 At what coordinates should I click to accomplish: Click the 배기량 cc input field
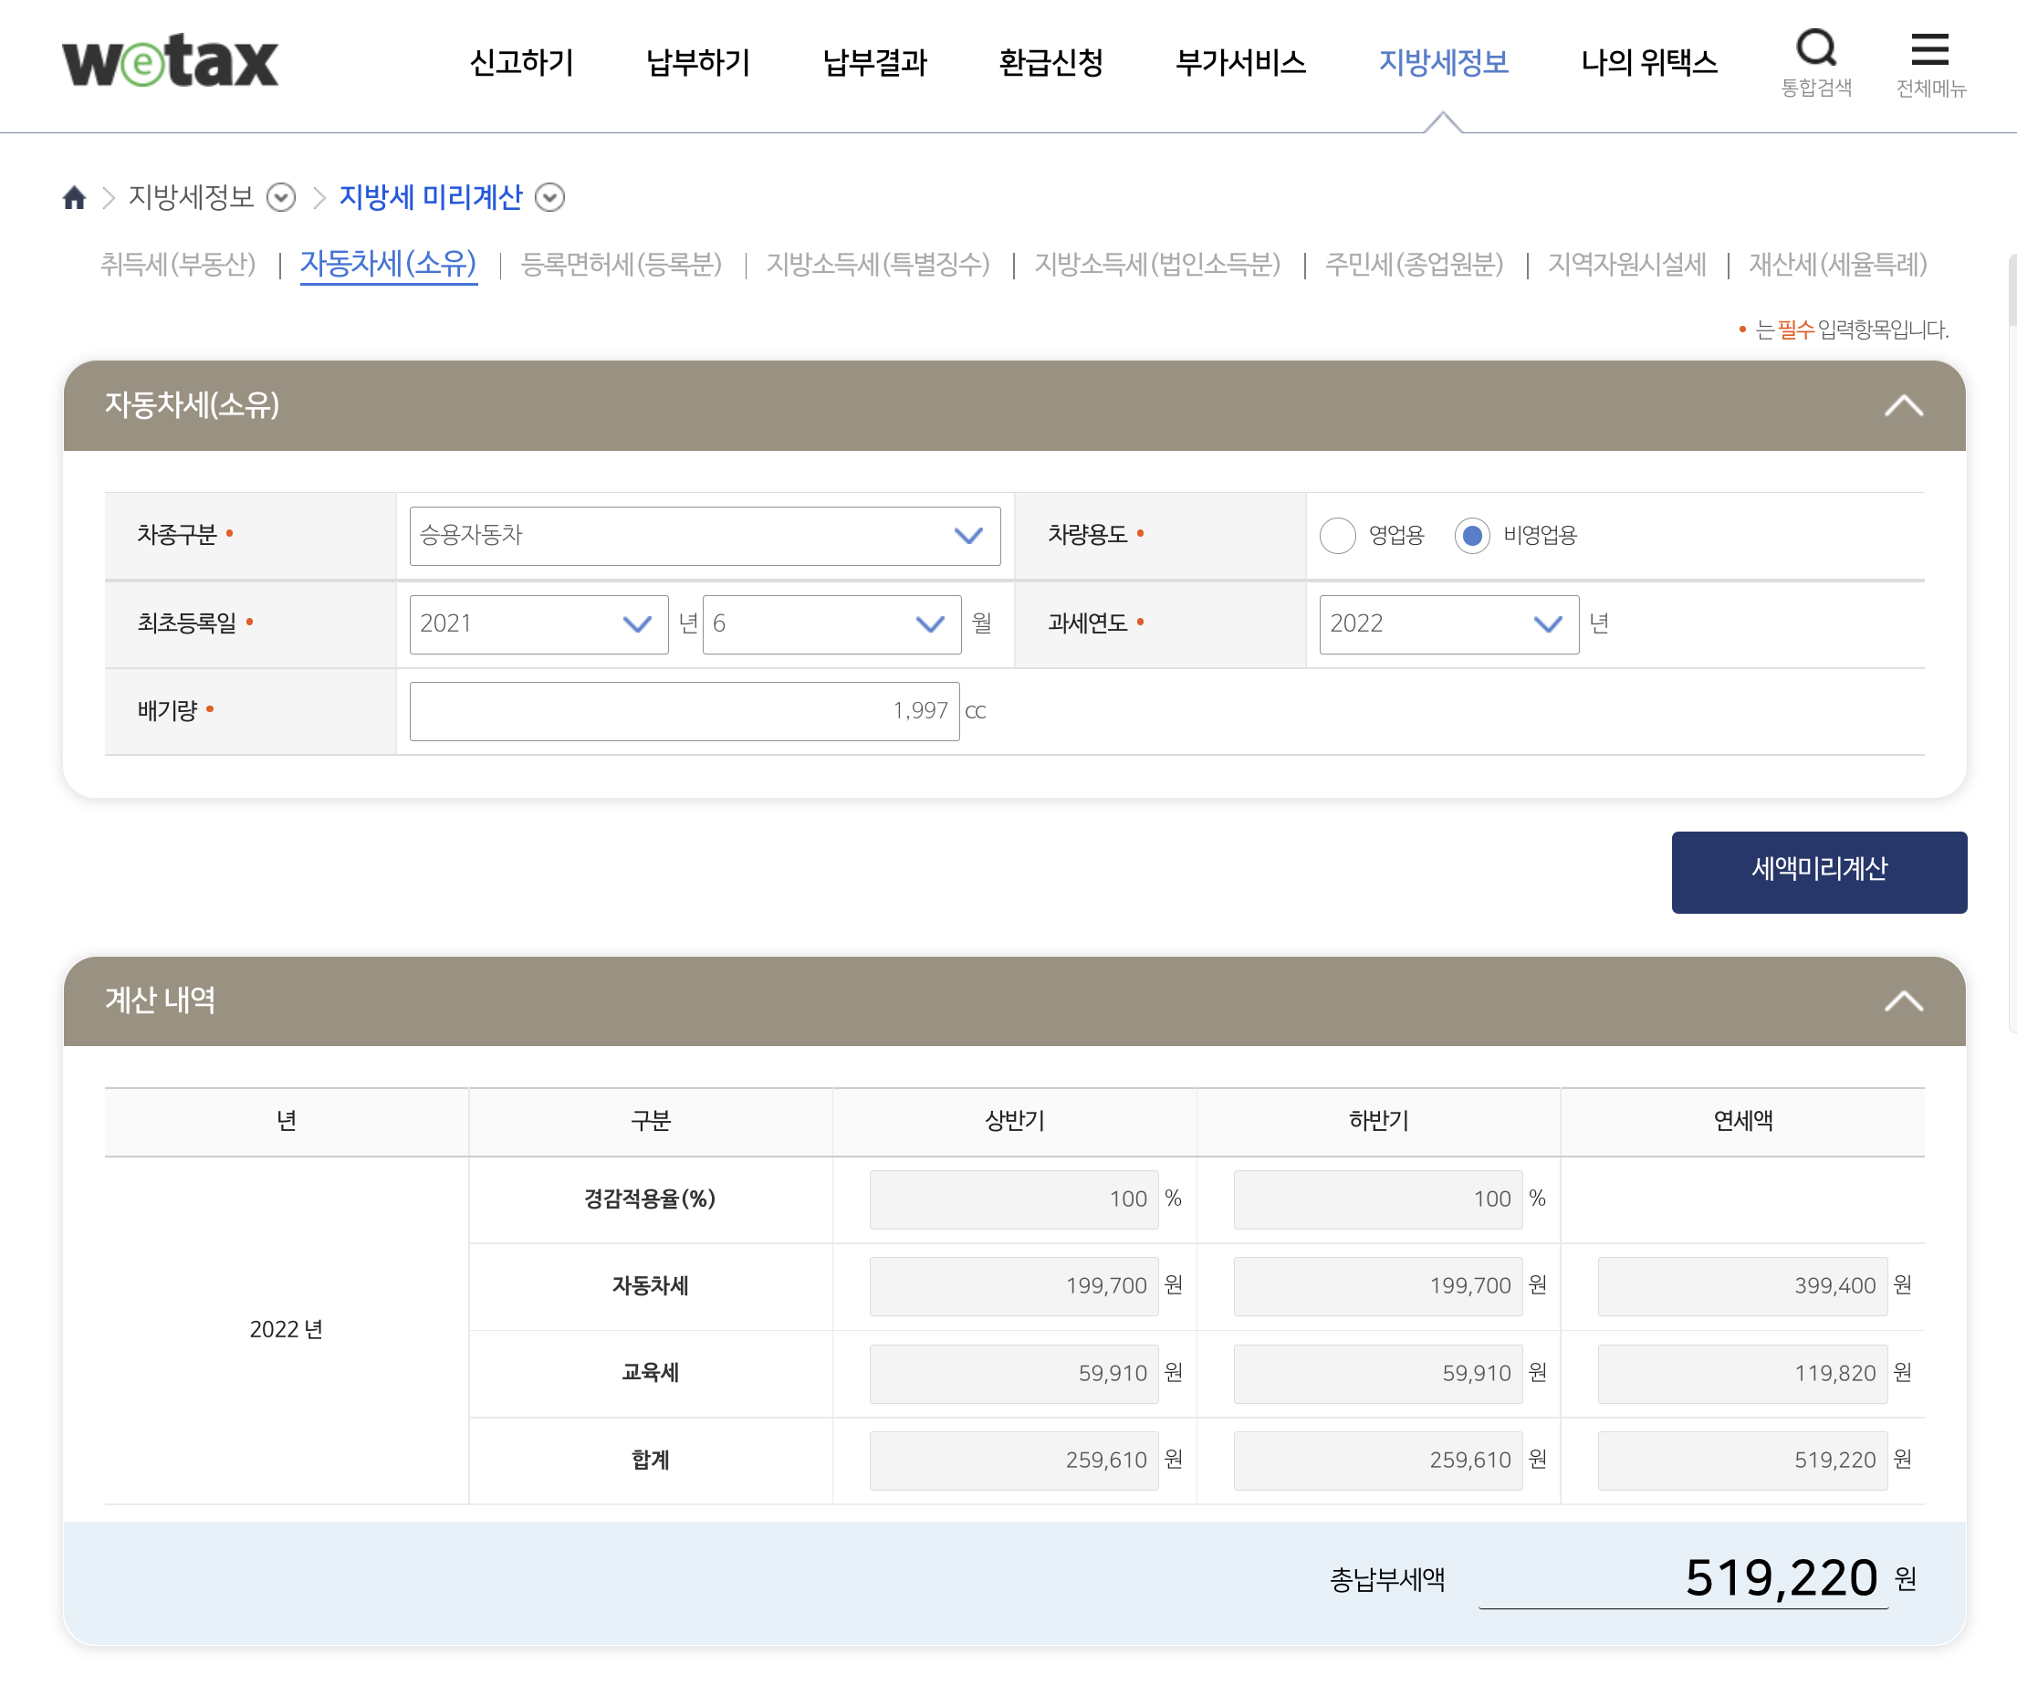pyautogui.click(x=684, y=711)
